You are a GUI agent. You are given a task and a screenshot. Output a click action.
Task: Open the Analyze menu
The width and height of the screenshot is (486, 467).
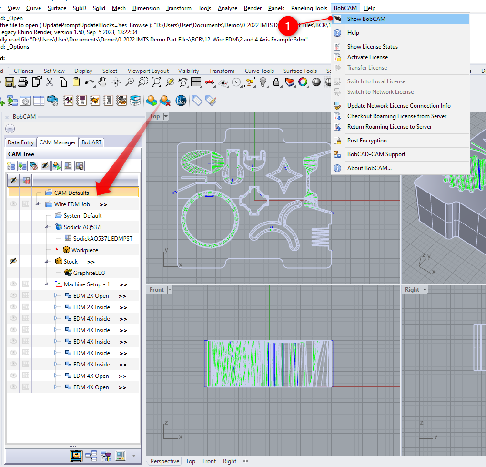pyautogui.click(x=227, y=8)
